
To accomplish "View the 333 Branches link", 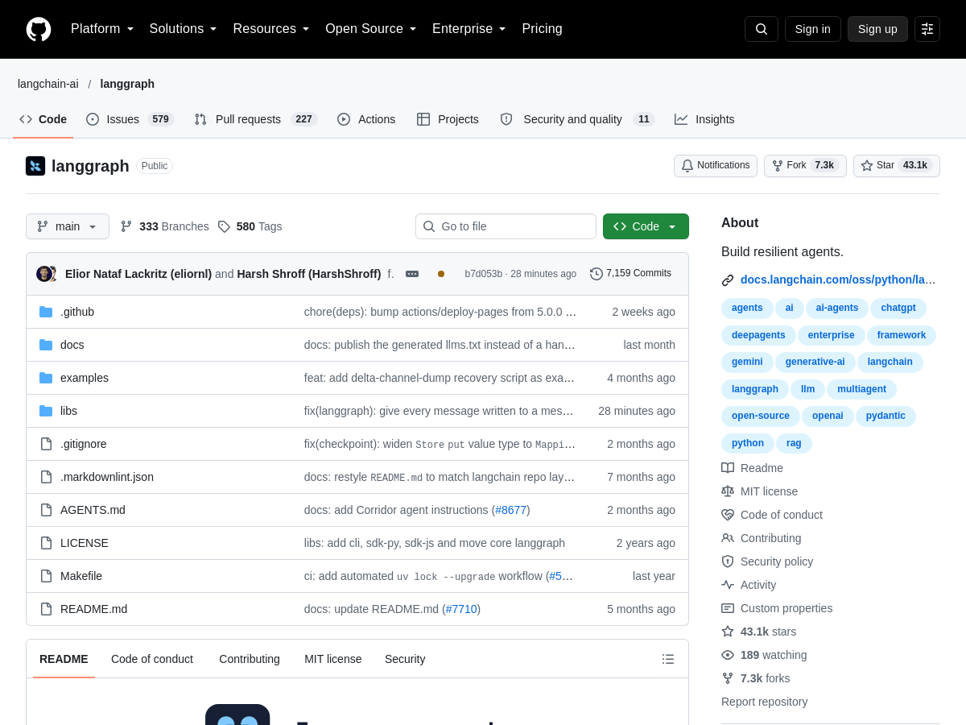I will [x=165, y=226].
